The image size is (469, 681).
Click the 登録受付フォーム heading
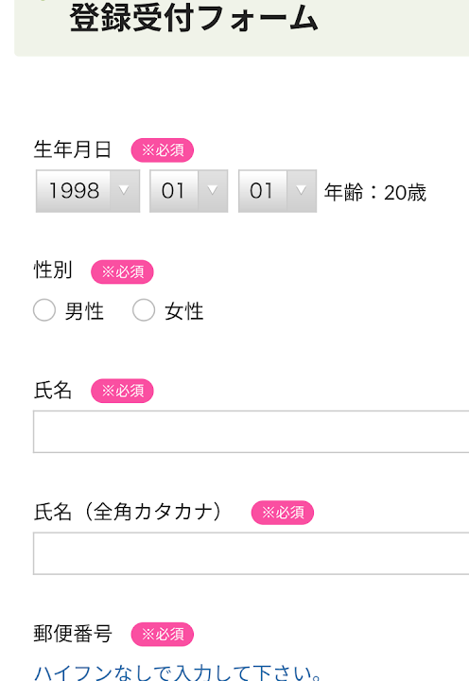[194, 18]
